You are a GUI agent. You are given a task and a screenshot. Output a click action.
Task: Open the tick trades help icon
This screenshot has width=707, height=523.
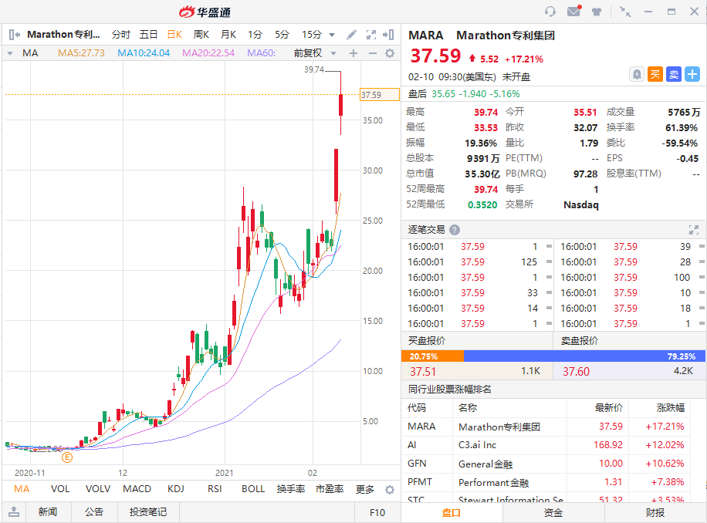coord(455,230)
